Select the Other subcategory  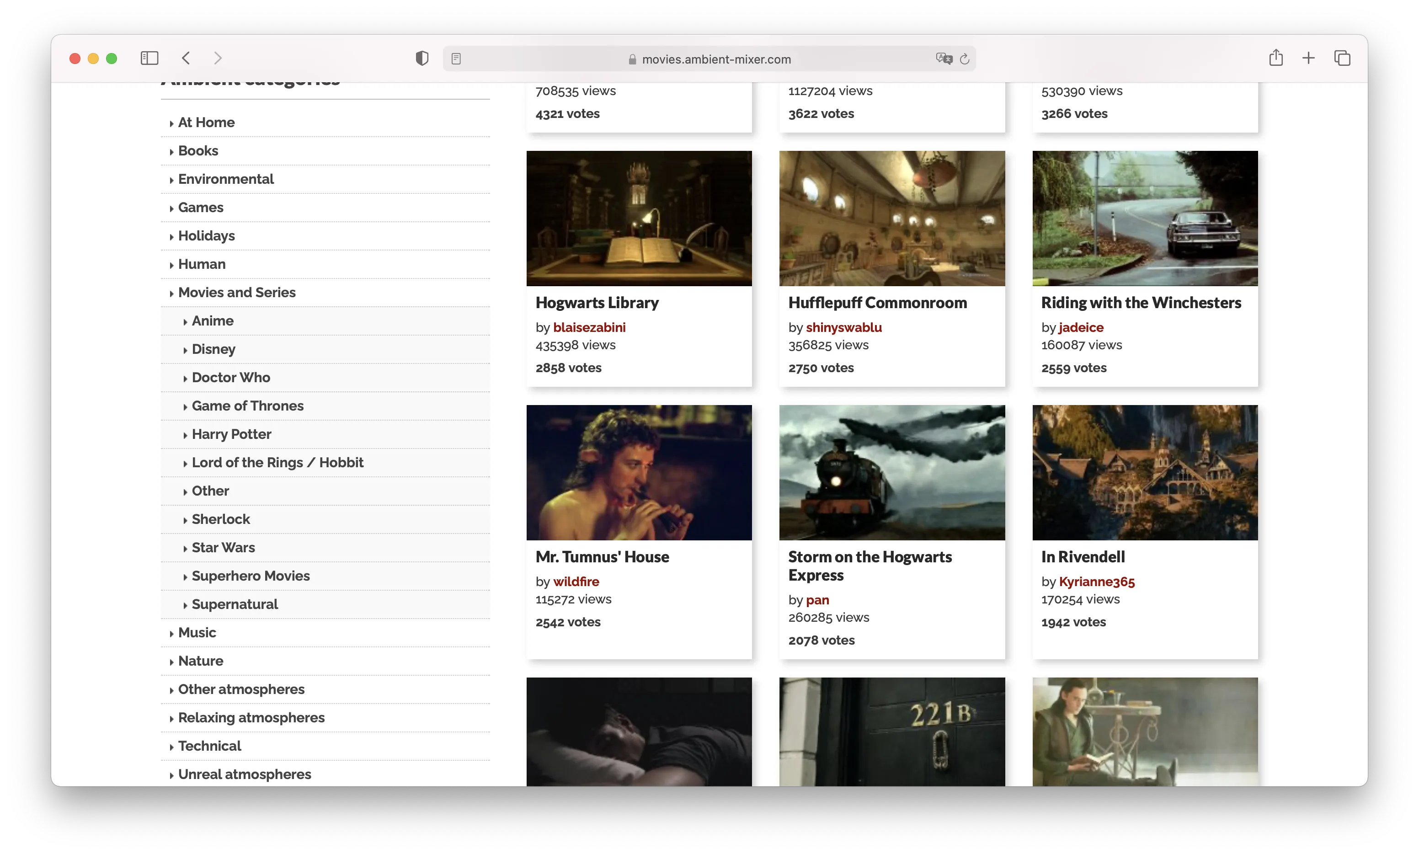point(210,491)
